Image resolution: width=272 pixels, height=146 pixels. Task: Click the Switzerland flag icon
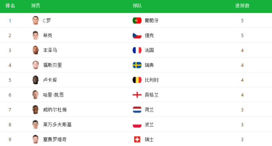137,139
